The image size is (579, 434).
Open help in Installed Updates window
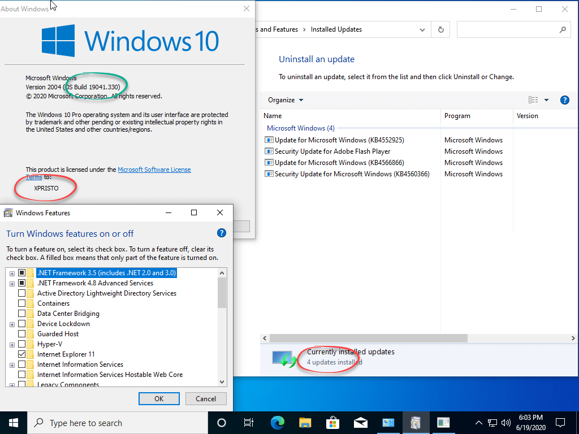tap(565, 100)
